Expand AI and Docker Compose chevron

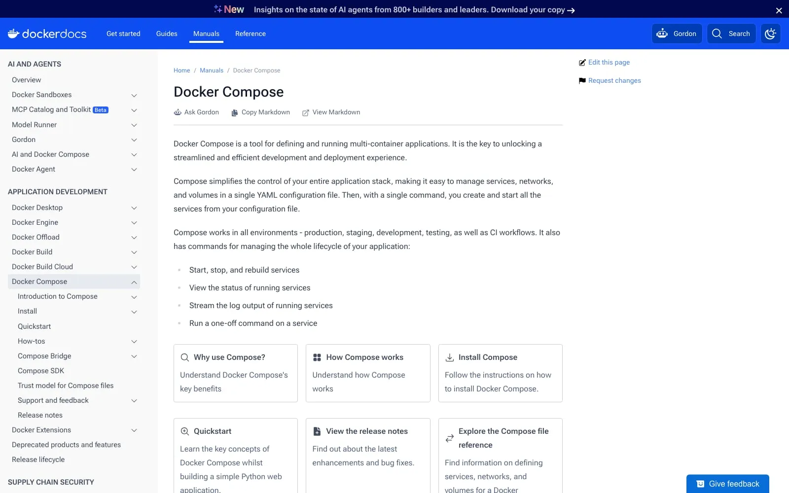(x=134, y=155)
